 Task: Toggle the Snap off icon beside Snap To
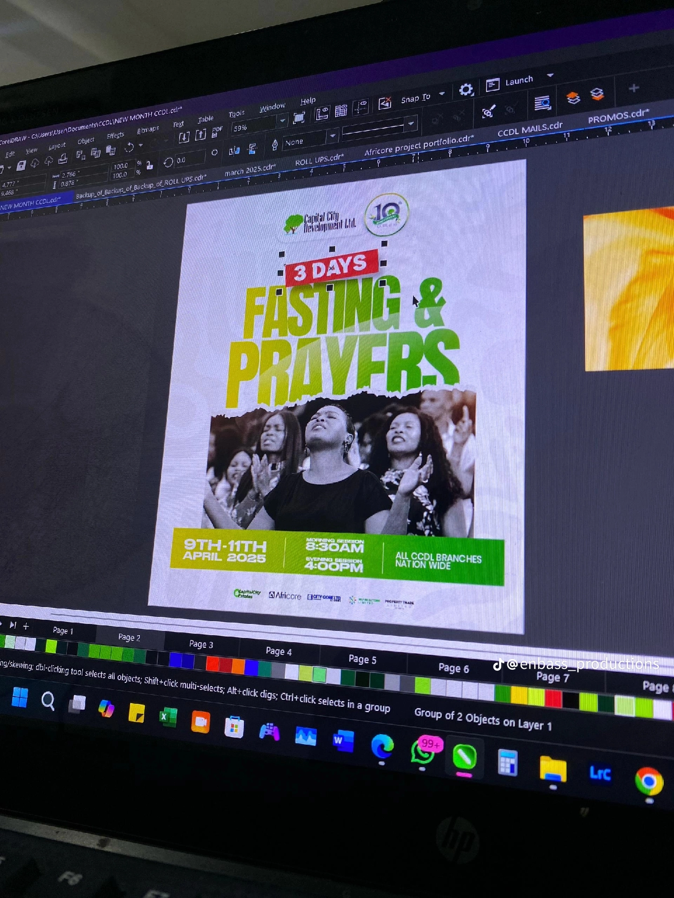pyautogui.click(x=385, y=102)
